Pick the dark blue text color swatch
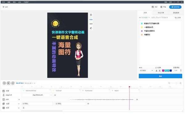 tap(171, 71)
